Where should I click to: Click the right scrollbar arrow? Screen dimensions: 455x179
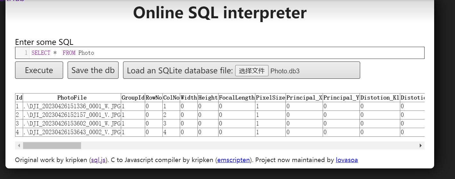pos(421,146)
